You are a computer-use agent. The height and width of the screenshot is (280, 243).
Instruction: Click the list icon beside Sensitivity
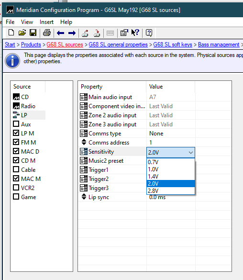[x=84, y=152]
